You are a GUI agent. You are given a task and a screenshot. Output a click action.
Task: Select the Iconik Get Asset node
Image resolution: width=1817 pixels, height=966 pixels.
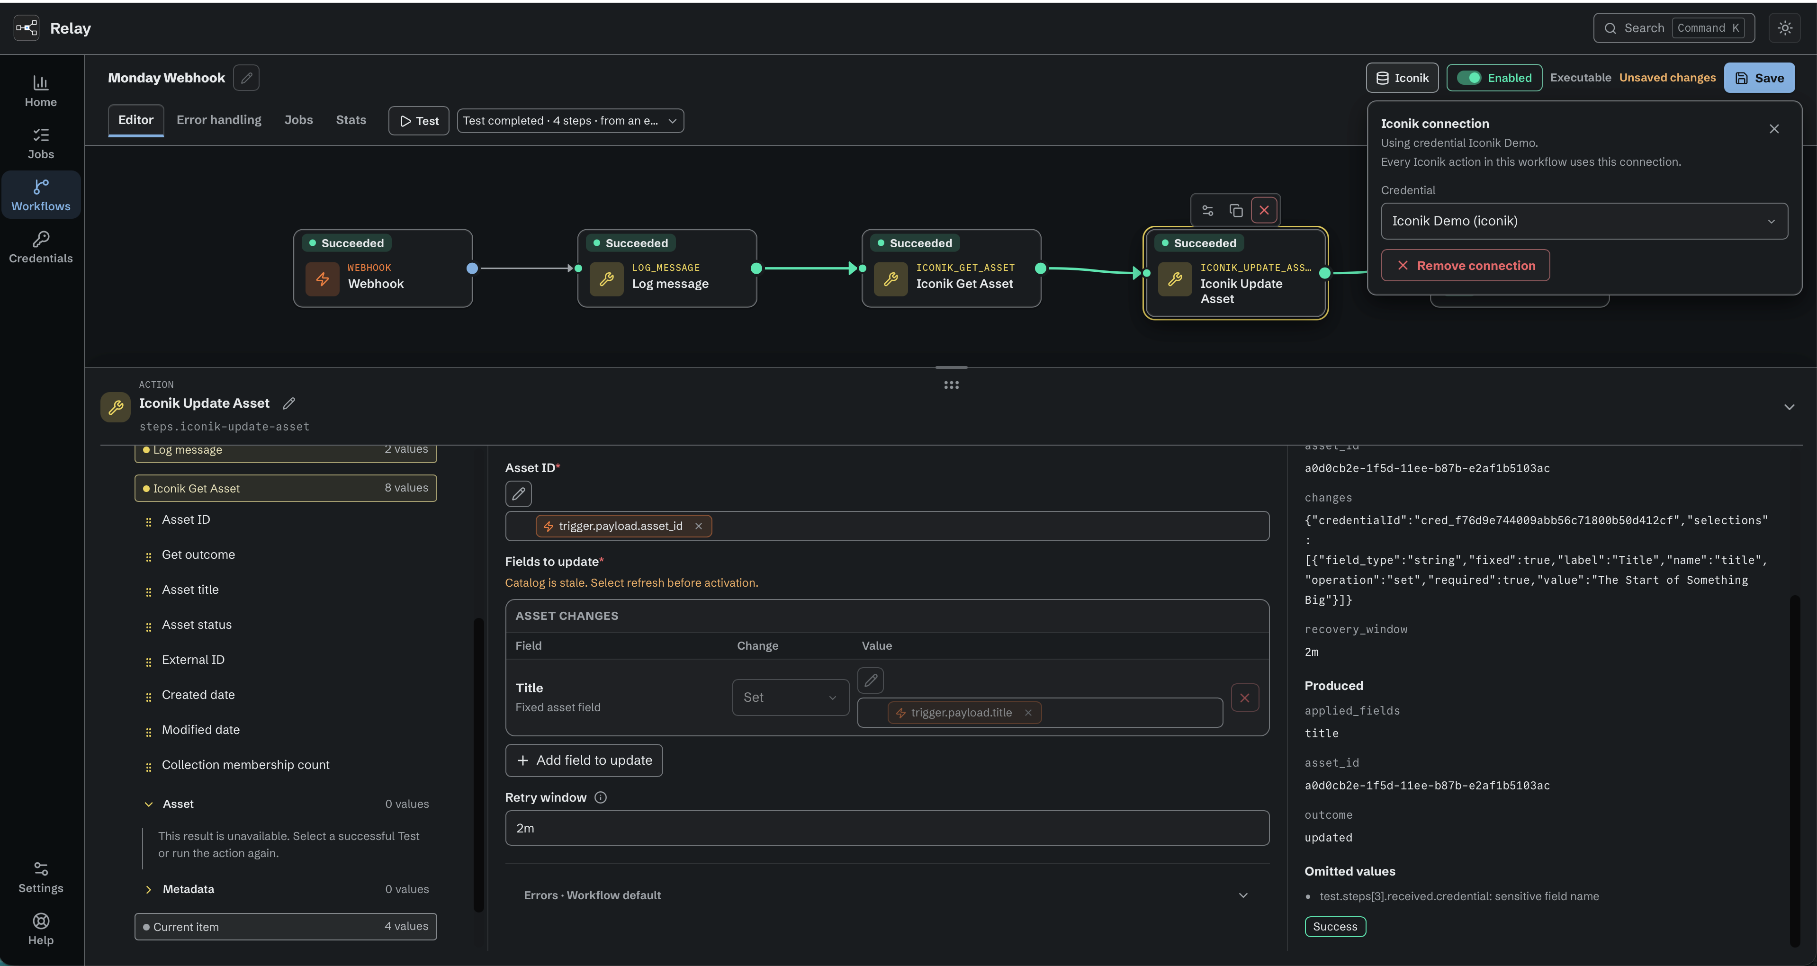click(x=951, y=268)
